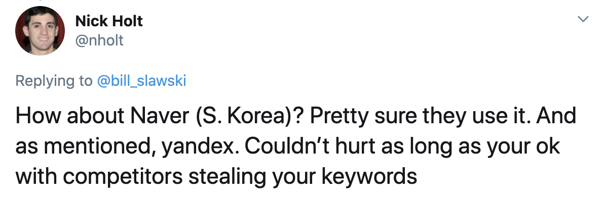
Task: Click the "Replying to" label
Action: (54, 81)
